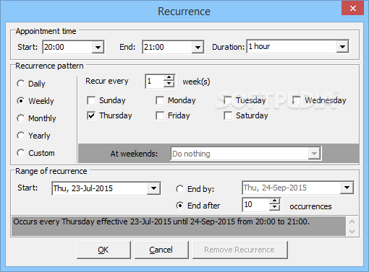Close the Recurrence dialog window
The width and height of the screenshot is (369, 272).
point(353,9)
